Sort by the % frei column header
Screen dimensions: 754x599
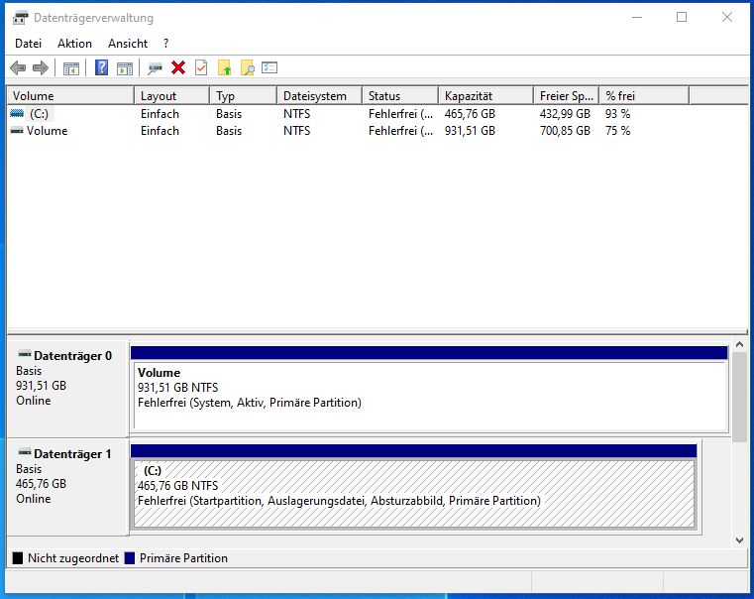pos(644,96)
